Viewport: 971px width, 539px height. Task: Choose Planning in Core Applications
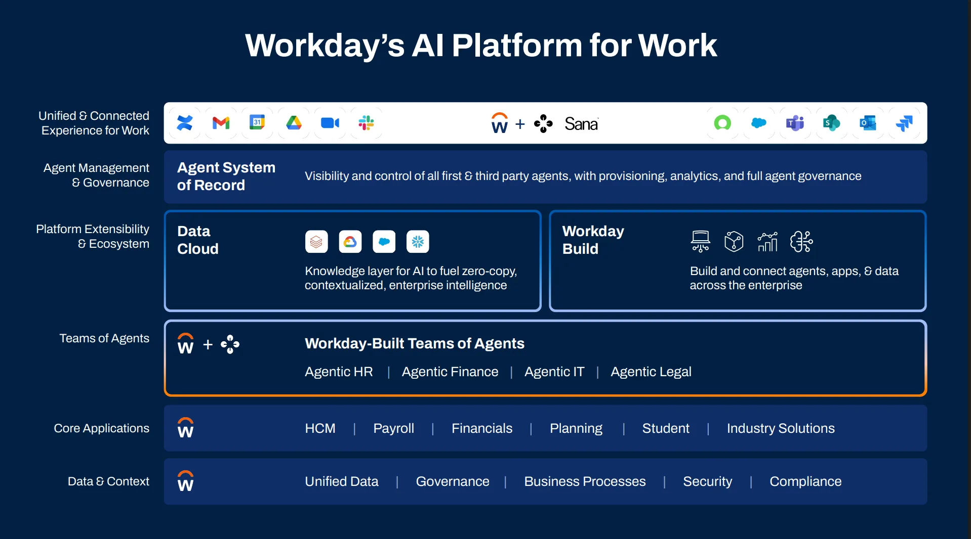(576, 428)
